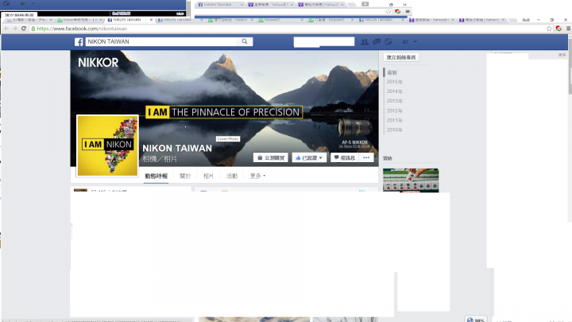
Task: Bookmark page with the star icon
Action: point(549,29)
